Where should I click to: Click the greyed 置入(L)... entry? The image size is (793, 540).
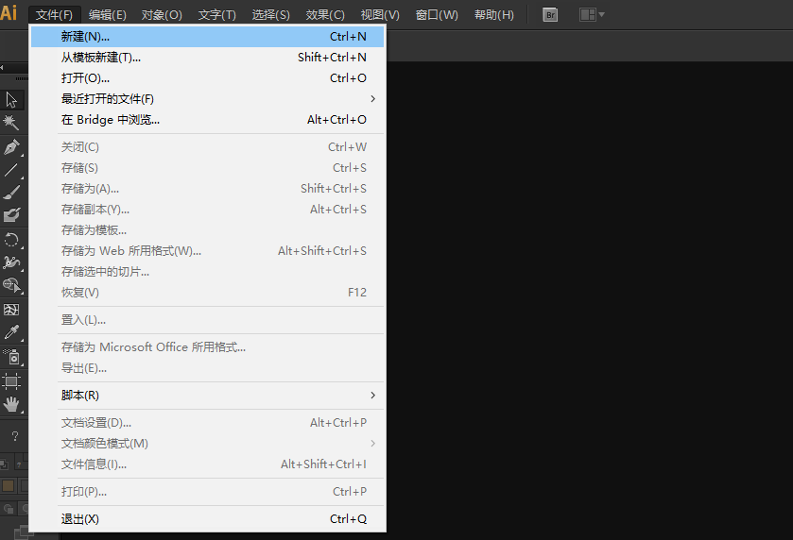(x=207, y=320)
